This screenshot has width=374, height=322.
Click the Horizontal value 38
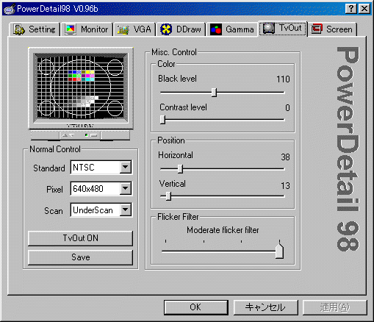point(285,157)
